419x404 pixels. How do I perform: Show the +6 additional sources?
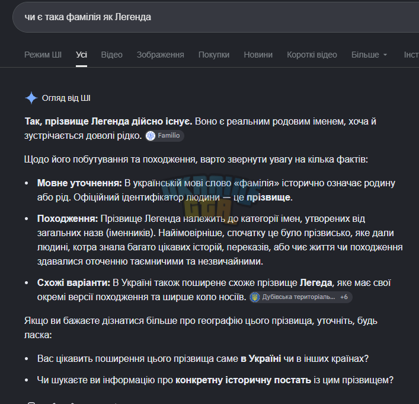point(344,297)
